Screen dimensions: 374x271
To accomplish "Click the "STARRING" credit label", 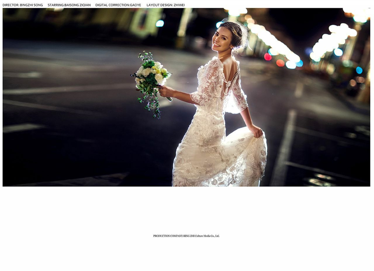I will [x=56, y=5].
